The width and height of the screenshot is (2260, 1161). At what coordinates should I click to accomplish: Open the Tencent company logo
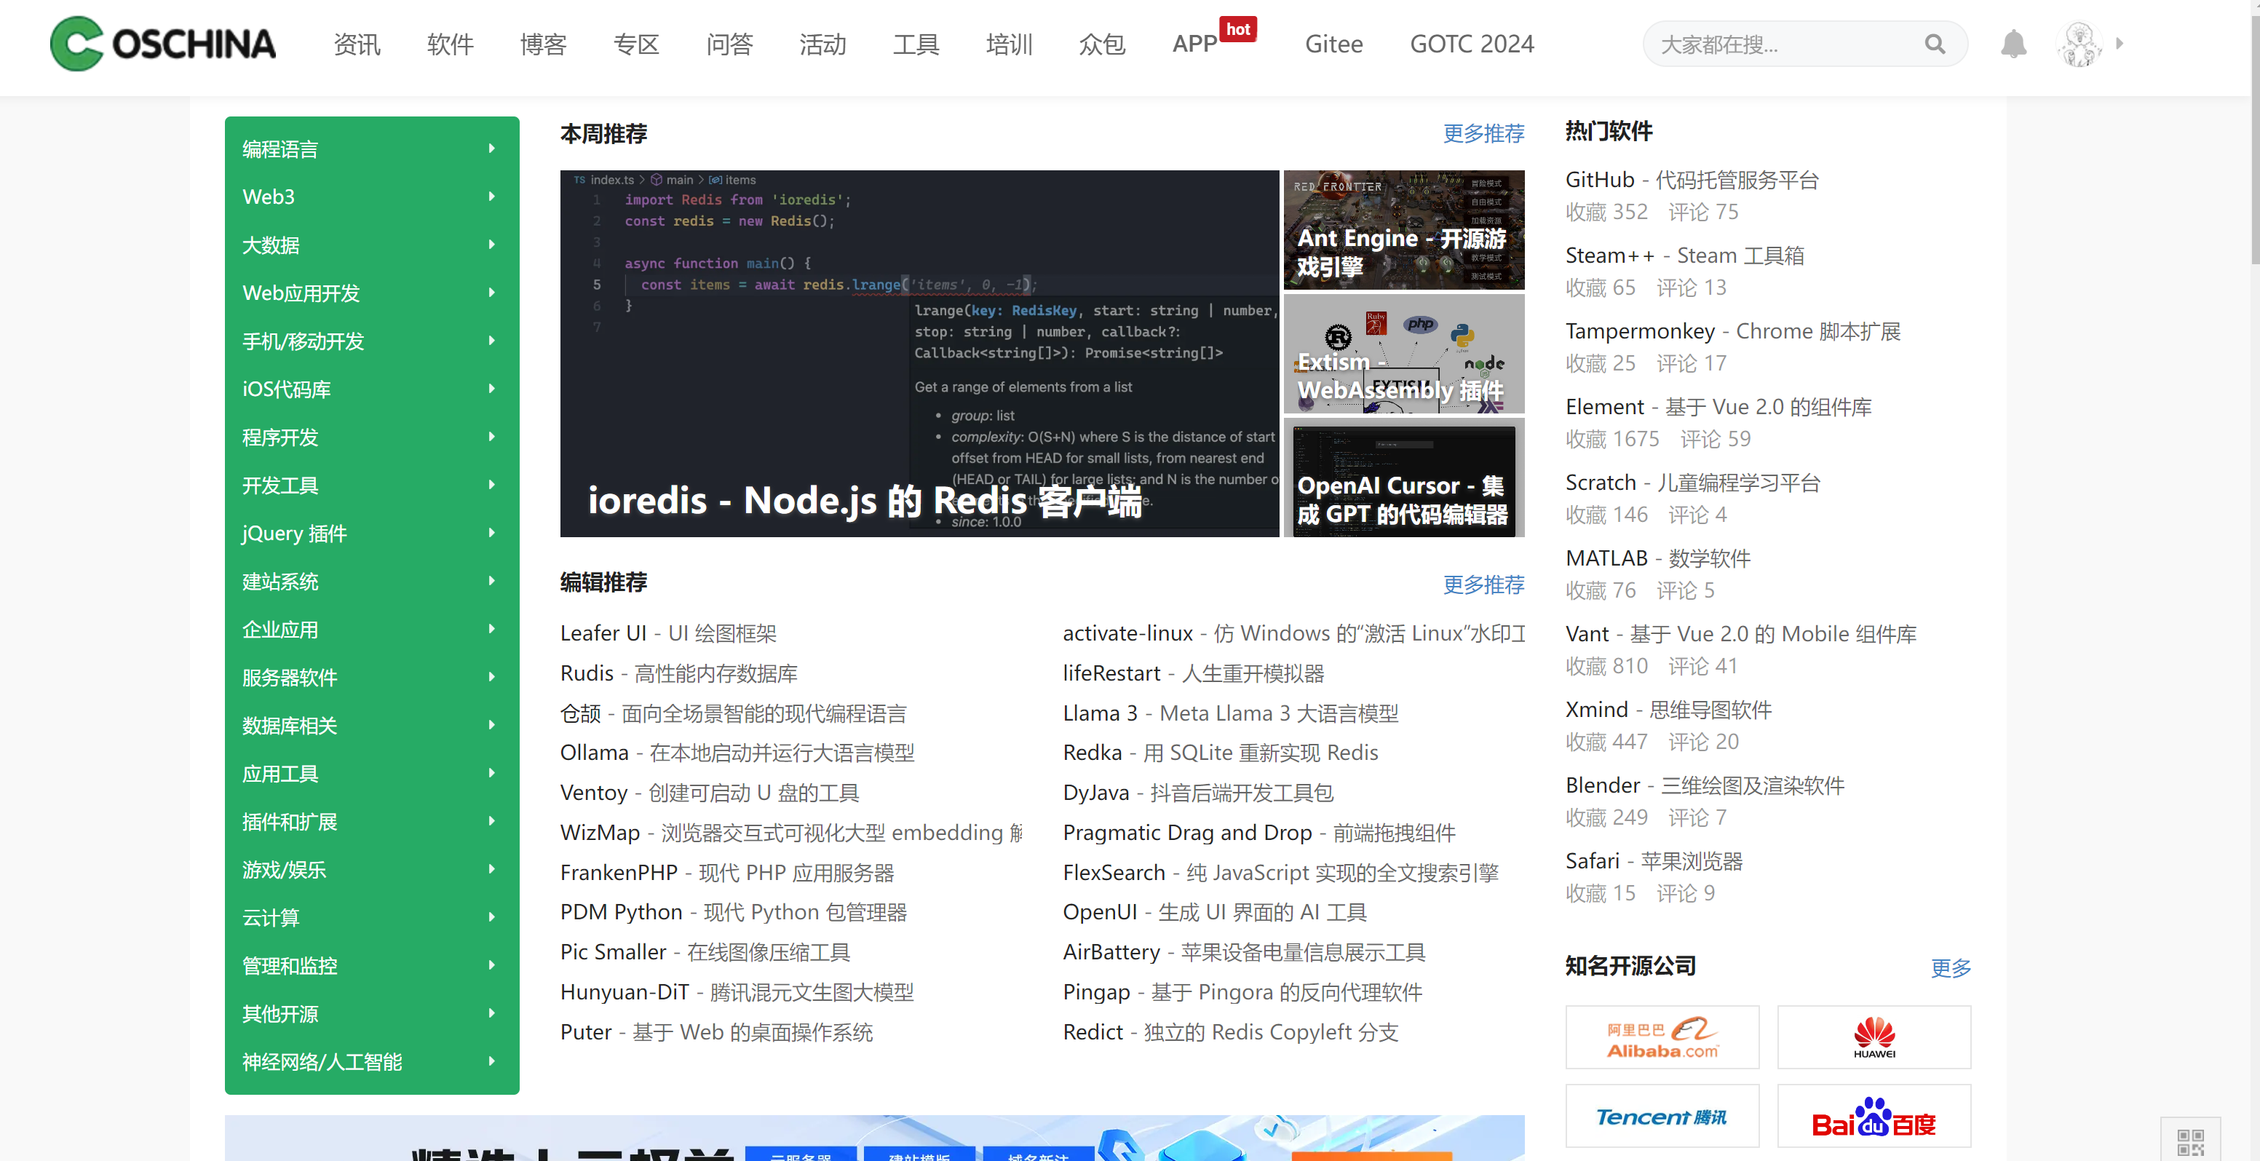(1662, 1117)
